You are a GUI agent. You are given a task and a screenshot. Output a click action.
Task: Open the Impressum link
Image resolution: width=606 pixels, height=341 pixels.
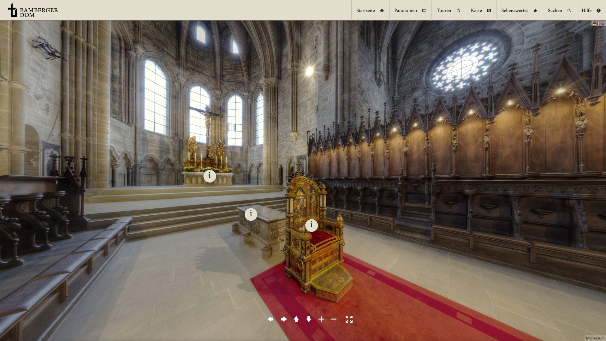coord(595,338)
